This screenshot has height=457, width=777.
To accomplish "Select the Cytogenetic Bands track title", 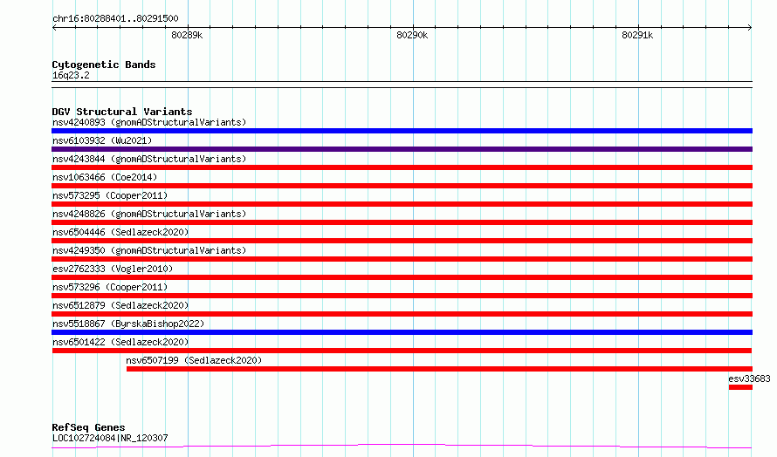I will coord(104,65).
